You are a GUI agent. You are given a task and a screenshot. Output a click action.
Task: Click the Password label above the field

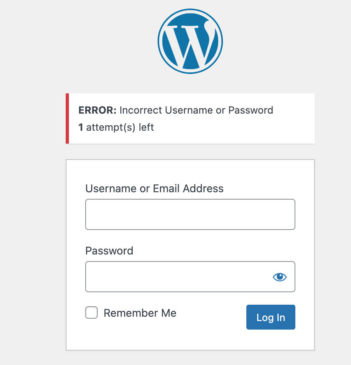(109, 251)
